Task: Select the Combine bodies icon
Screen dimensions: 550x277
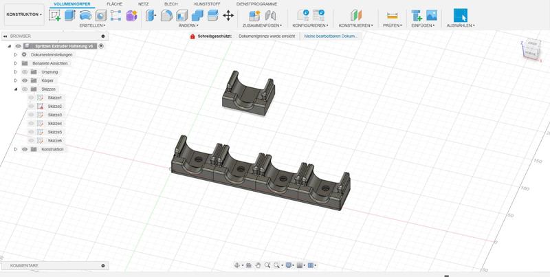Action: point(197,15)
